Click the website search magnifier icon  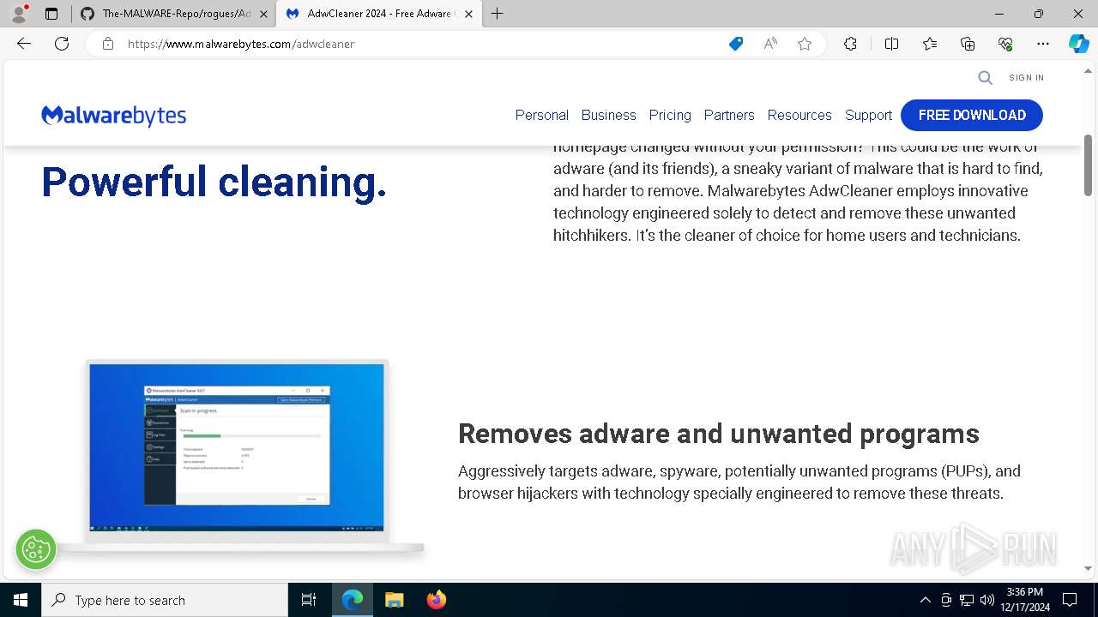986,78
